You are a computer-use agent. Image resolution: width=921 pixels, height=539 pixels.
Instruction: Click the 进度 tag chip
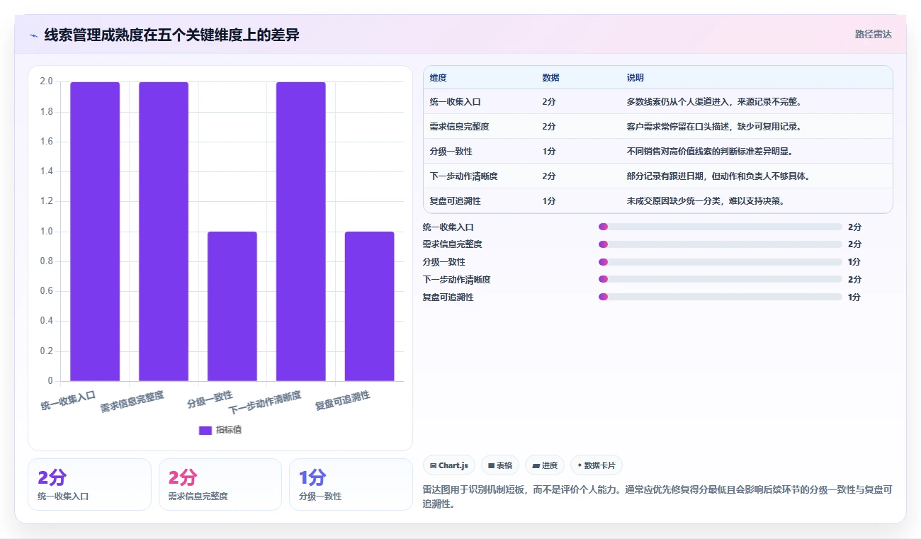click(545, 465)
